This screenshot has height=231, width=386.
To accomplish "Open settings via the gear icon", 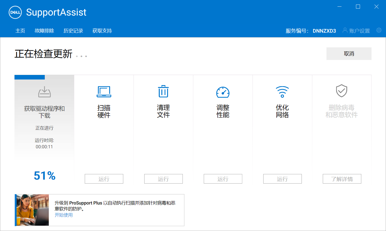I will [379, 30].
